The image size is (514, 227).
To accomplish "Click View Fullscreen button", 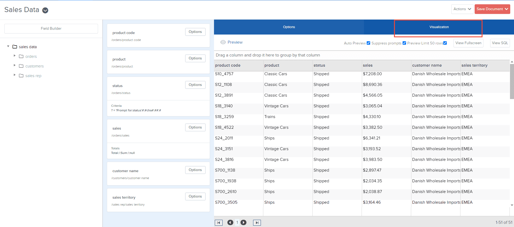I will pyautogui.click(x=468, y=43).
